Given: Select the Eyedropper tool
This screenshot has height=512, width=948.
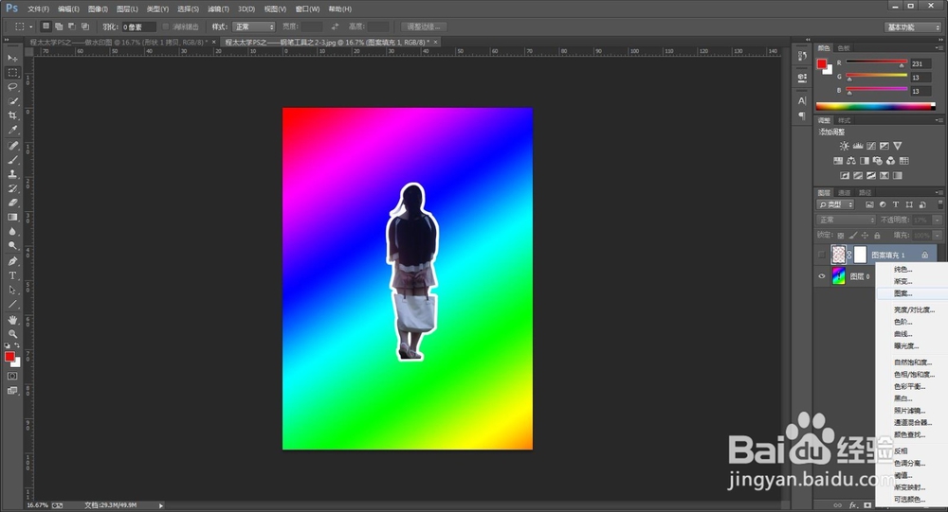Looking at the screenshot, I should [x=13, y=130].
